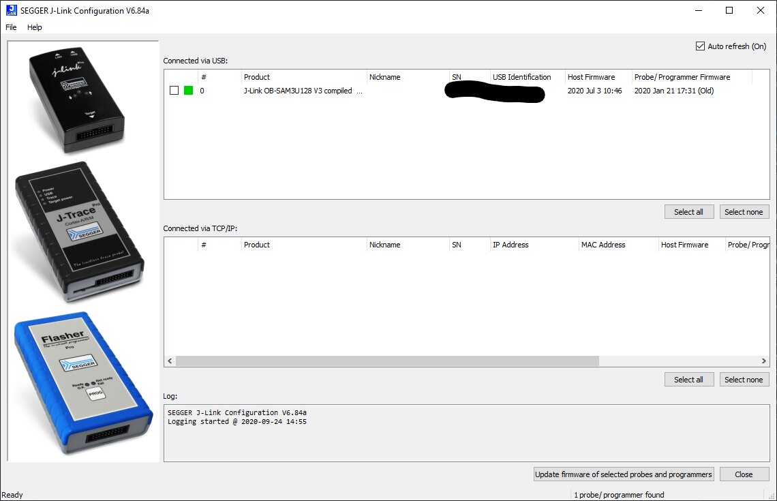Click the # column header in USB list
This screenshot has height=501, width=777.
tap(219, 77)
